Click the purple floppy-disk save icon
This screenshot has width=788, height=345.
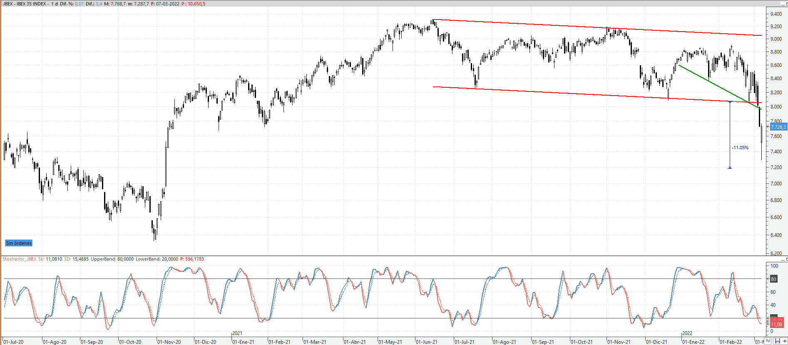pos(777,341)
